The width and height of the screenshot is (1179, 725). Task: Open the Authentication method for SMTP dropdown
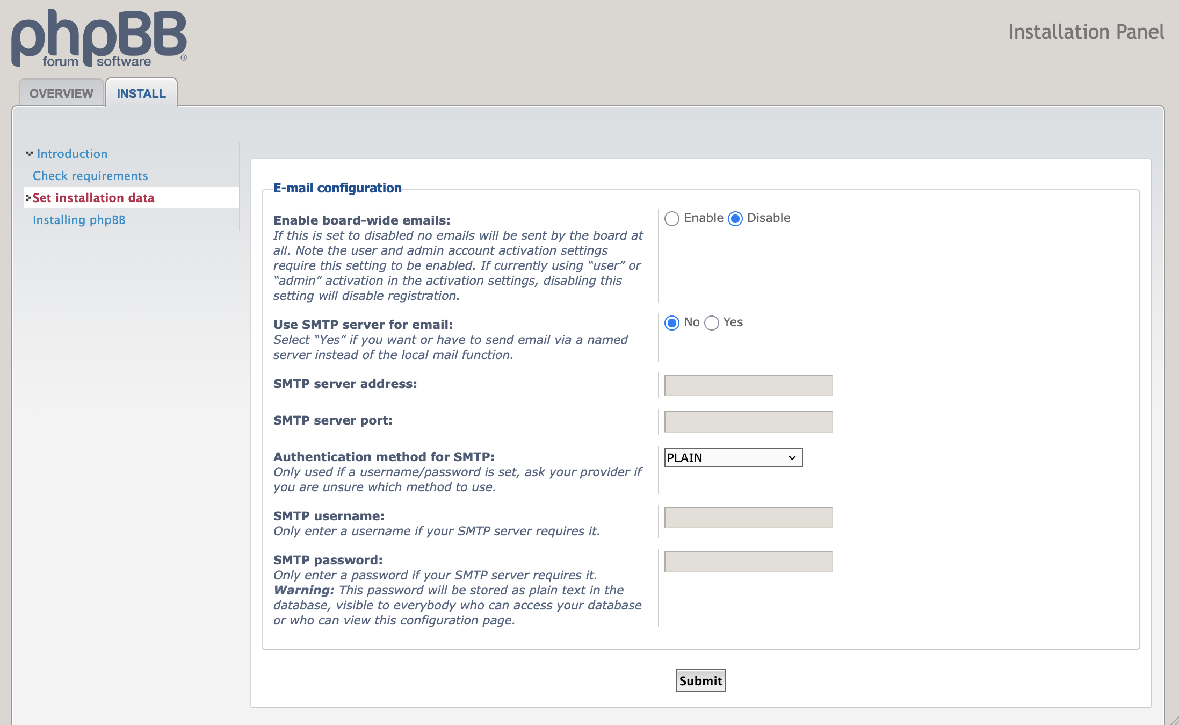[x=733, y=457]
